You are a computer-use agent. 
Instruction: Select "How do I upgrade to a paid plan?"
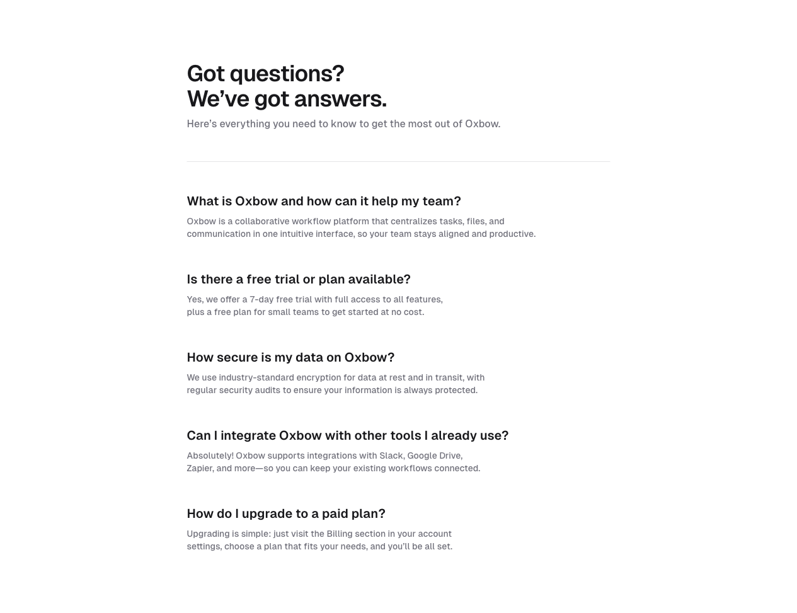pyautogui.click(x=285, y=513)
